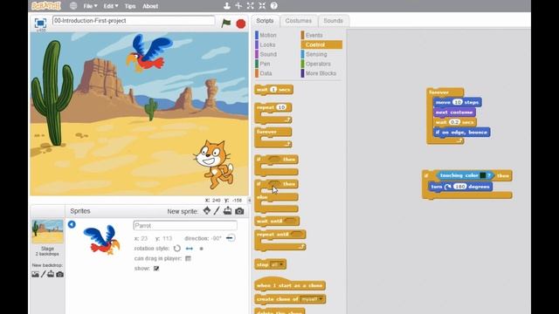Toggle can drag in player checkbox
Viewport: 559px width, 314px height.
pyautogui.click(x=189, y=258)
